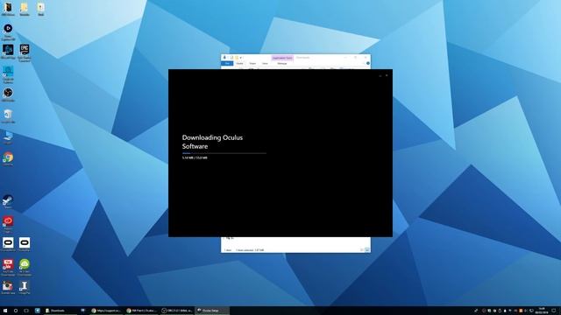Open the dark blue shortcut left of Epic Games
561x315 pixels.
click(x=8, y=52)
